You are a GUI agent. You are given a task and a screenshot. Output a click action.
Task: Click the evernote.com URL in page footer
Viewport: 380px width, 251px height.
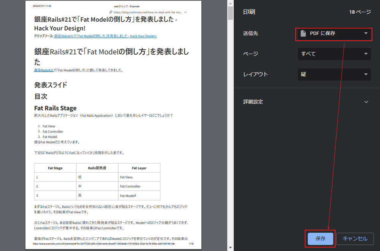[x=104, y=244]
